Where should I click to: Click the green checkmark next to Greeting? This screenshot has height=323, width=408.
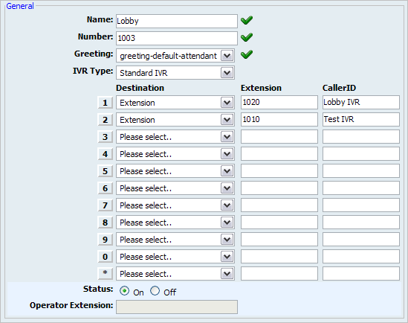click(247, 54)
